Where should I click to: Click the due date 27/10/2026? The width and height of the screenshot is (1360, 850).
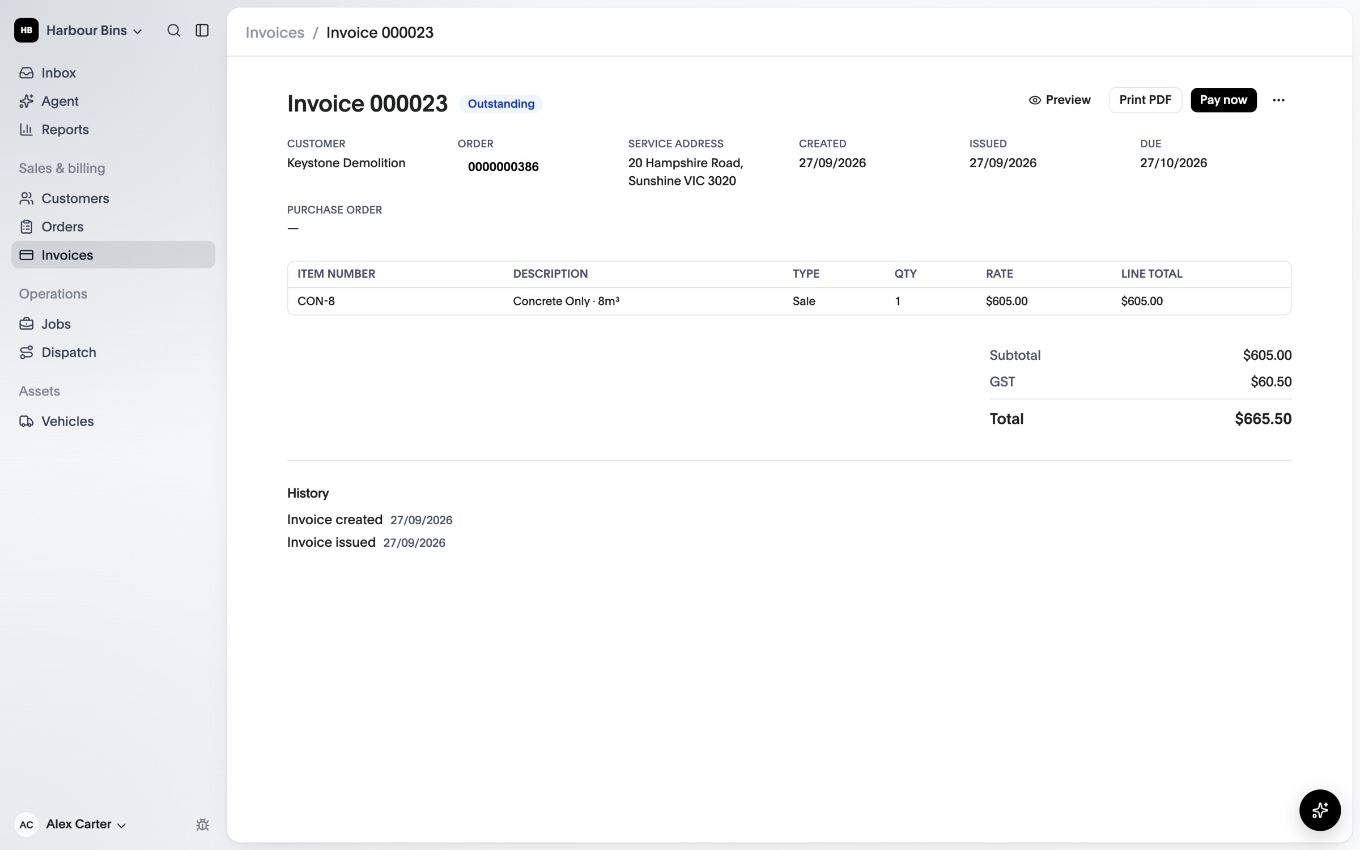(1173, 163)
